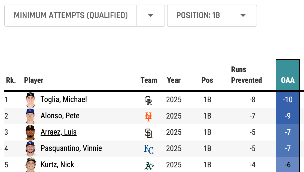Expand the Position 1B dropdown arrow
Screen dimensions: 304x172
click(x=243, y=15)
